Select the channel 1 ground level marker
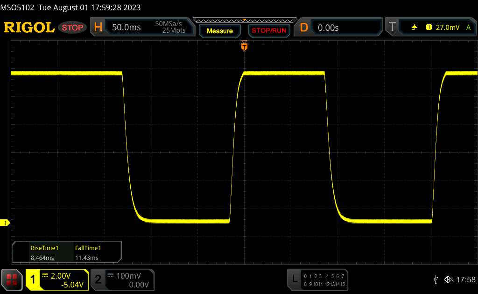Viewport: 478px width, 294px height. (x=6, y=224)
